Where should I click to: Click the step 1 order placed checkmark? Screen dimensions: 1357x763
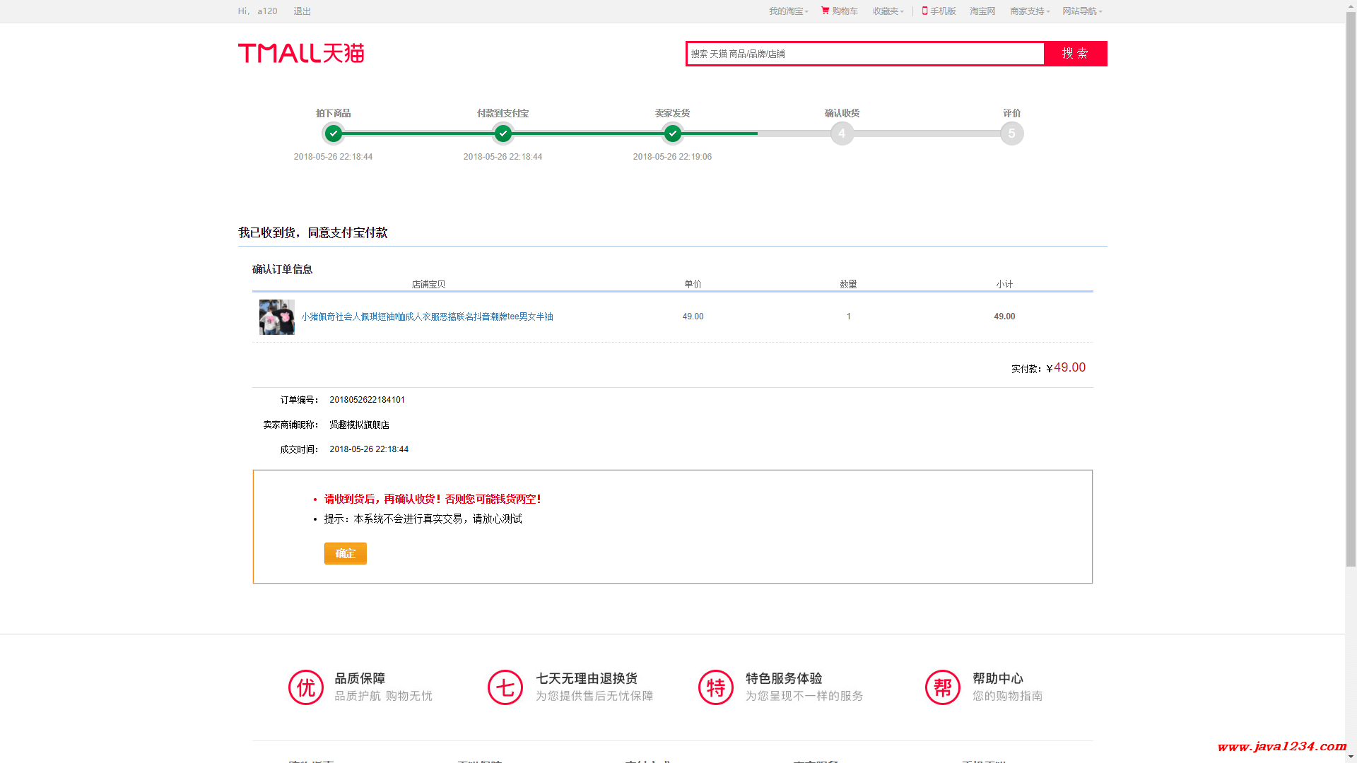(x=334, y=133)
